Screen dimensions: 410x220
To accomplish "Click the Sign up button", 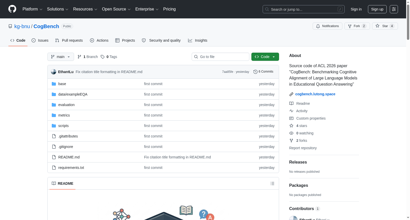I will (377, 9).
